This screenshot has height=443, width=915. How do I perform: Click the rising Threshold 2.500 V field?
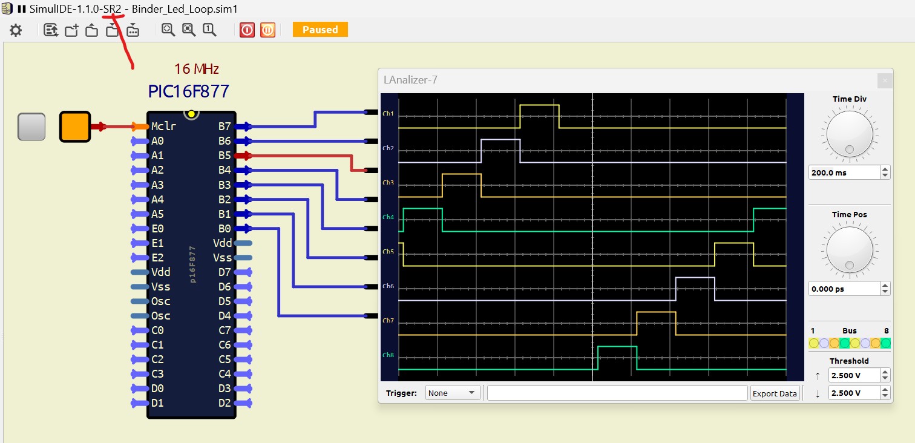pos(854,375)
